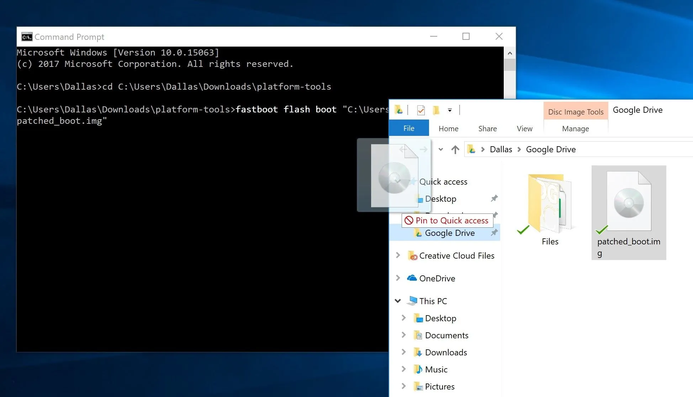This screenshot has width=693, height=397.
Task: Expand the breadcrumb chevron before Dallas
Action: point(483,149)
